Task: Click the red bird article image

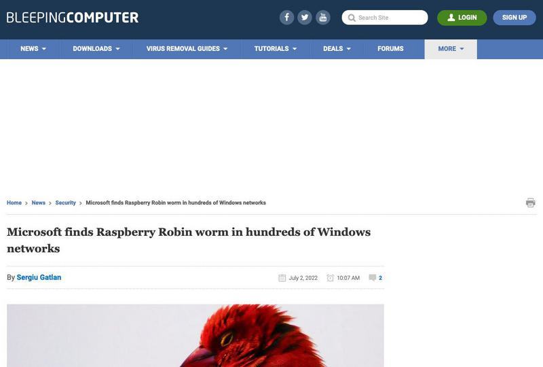Action: coord(195,336)
